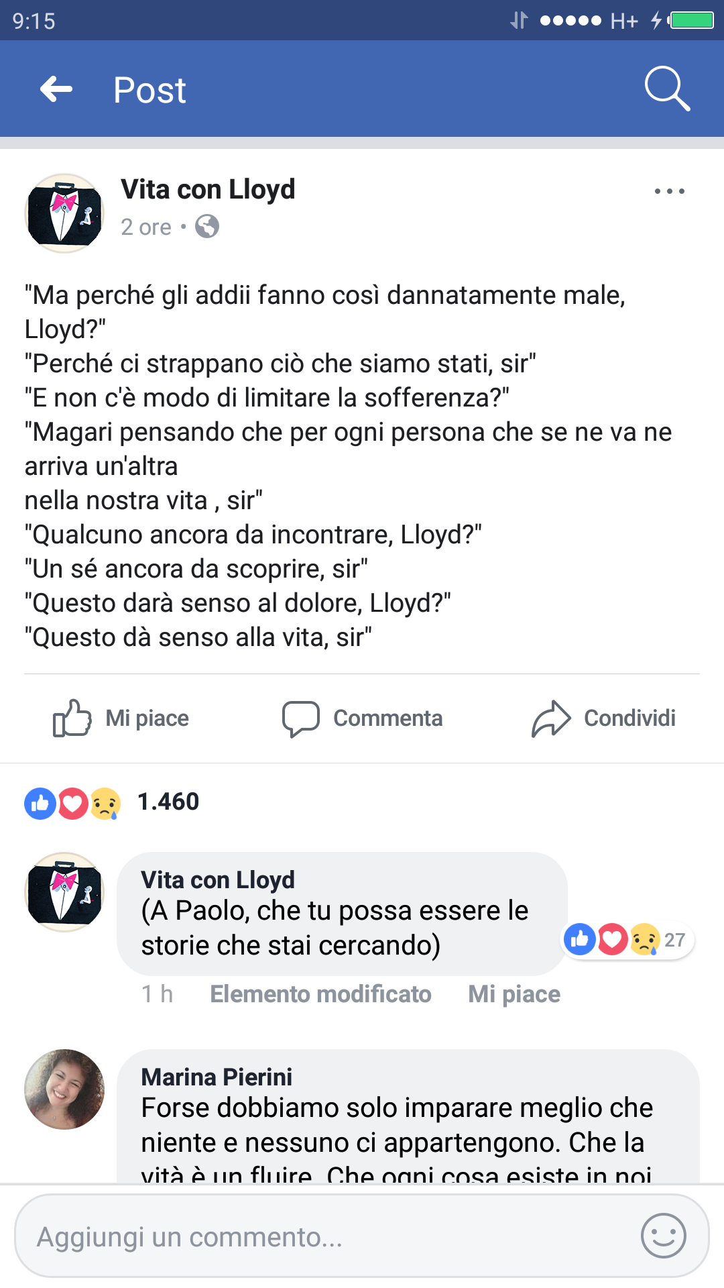The height and width of the screenshot is (1288, 724).
Task: Open the post's three-dot options menu
Action: pos(669,192)
